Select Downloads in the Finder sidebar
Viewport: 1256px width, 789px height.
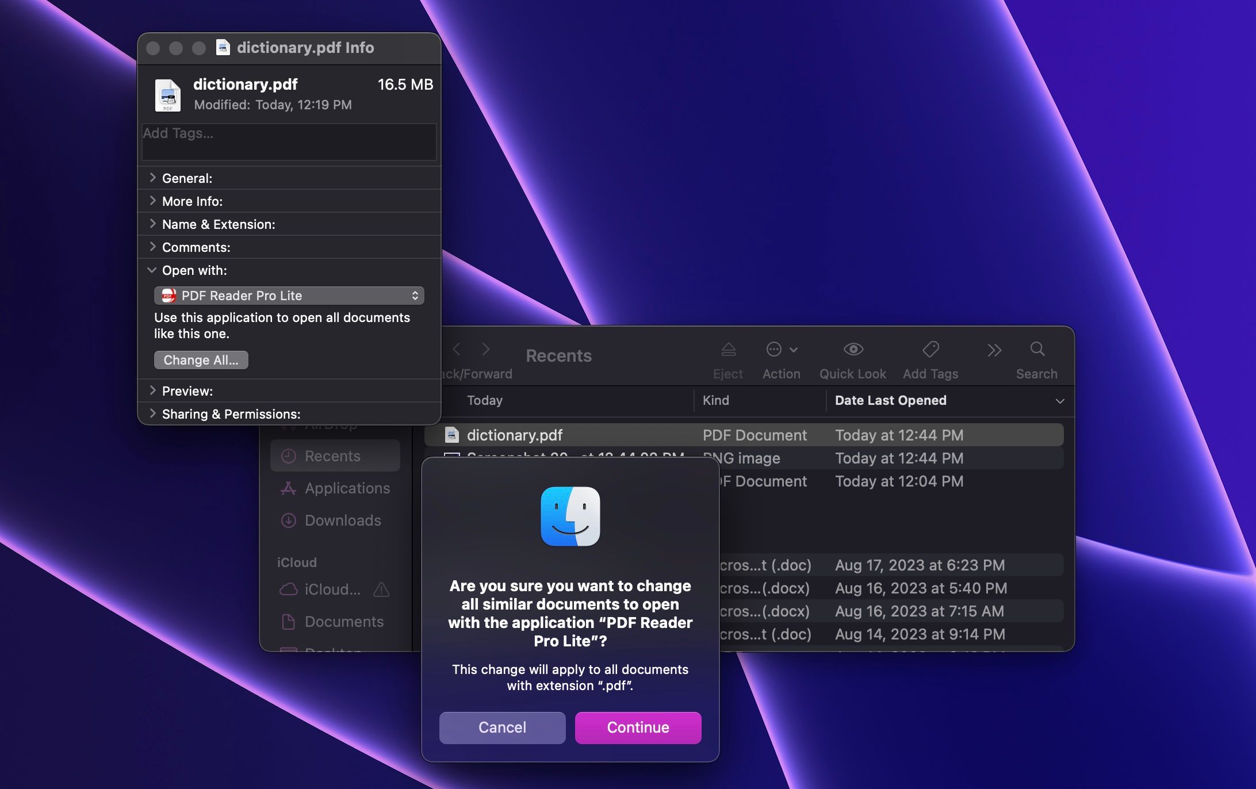(343, 520)
